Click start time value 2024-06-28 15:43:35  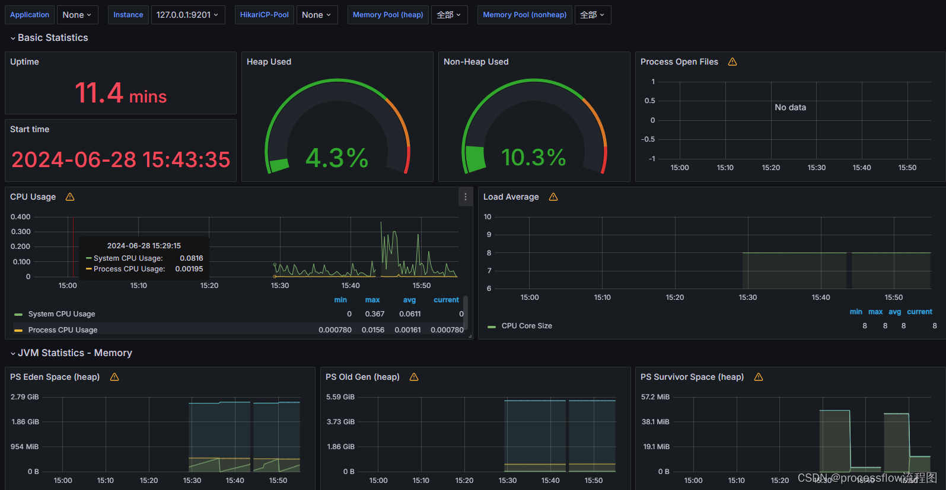pos(121,159)
